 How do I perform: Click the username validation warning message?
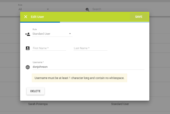point(79,78)
